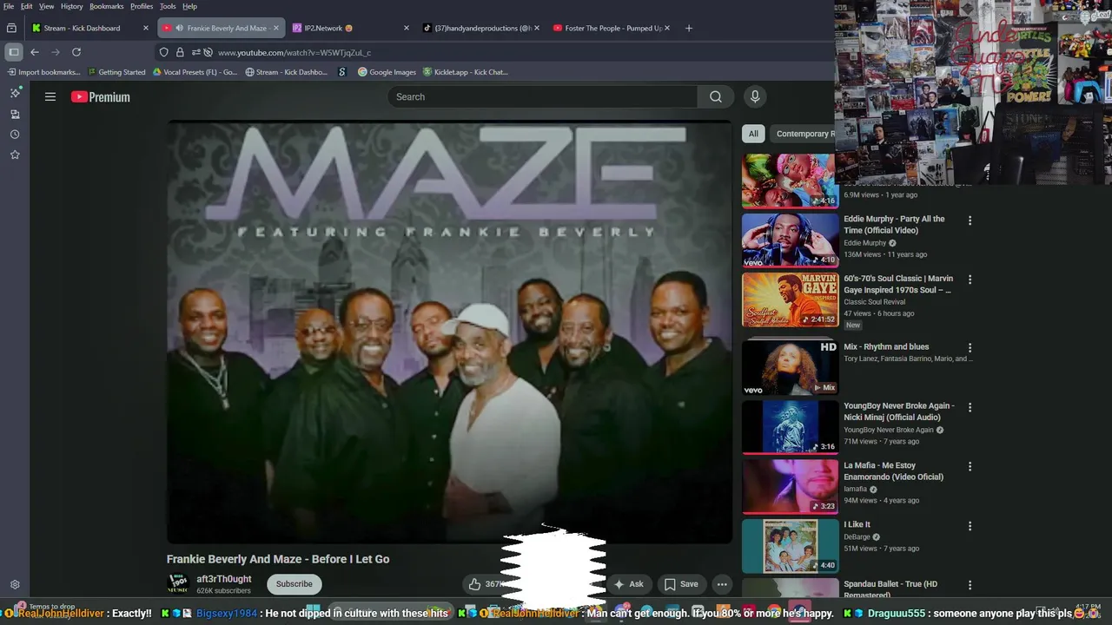Open Eddie Murphy Party All the Time thumbnail

[x=790, y=240]
